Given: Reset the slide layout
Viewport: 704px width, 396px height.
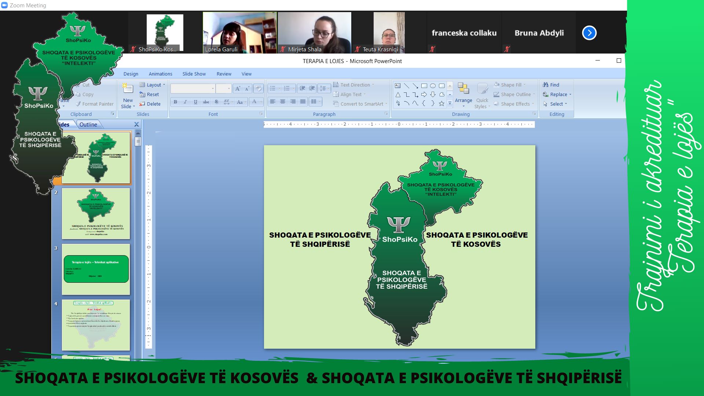Looking at the screenshot, I should tap(149, 94).
